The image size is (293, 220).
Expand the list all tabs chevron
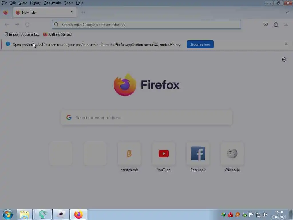coord(287,12)
